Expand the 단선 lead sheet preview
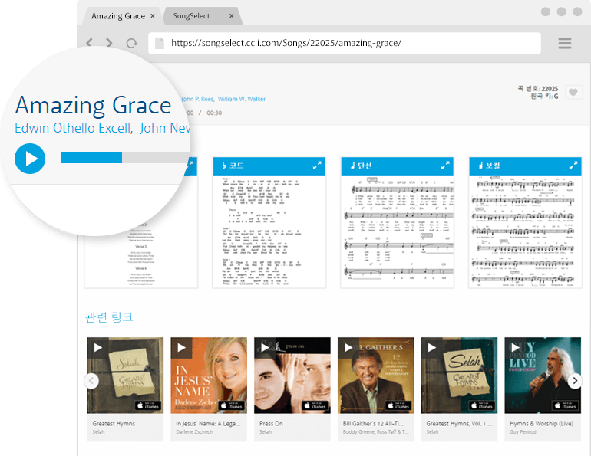591x456 pixels. pyautogui.click(x=445, y=166)
